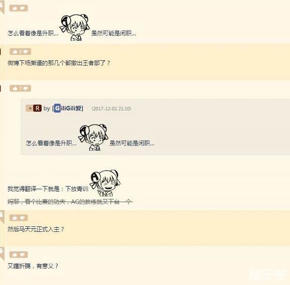Upvote the 微博下场撕逼 comment
290x285 pixels.
pos(15,52)
